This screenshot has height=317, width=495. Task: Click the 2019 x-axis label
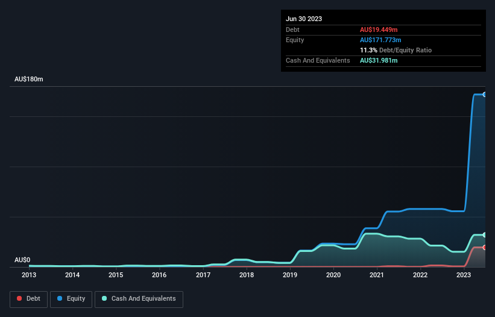click(x=290, y=275)
